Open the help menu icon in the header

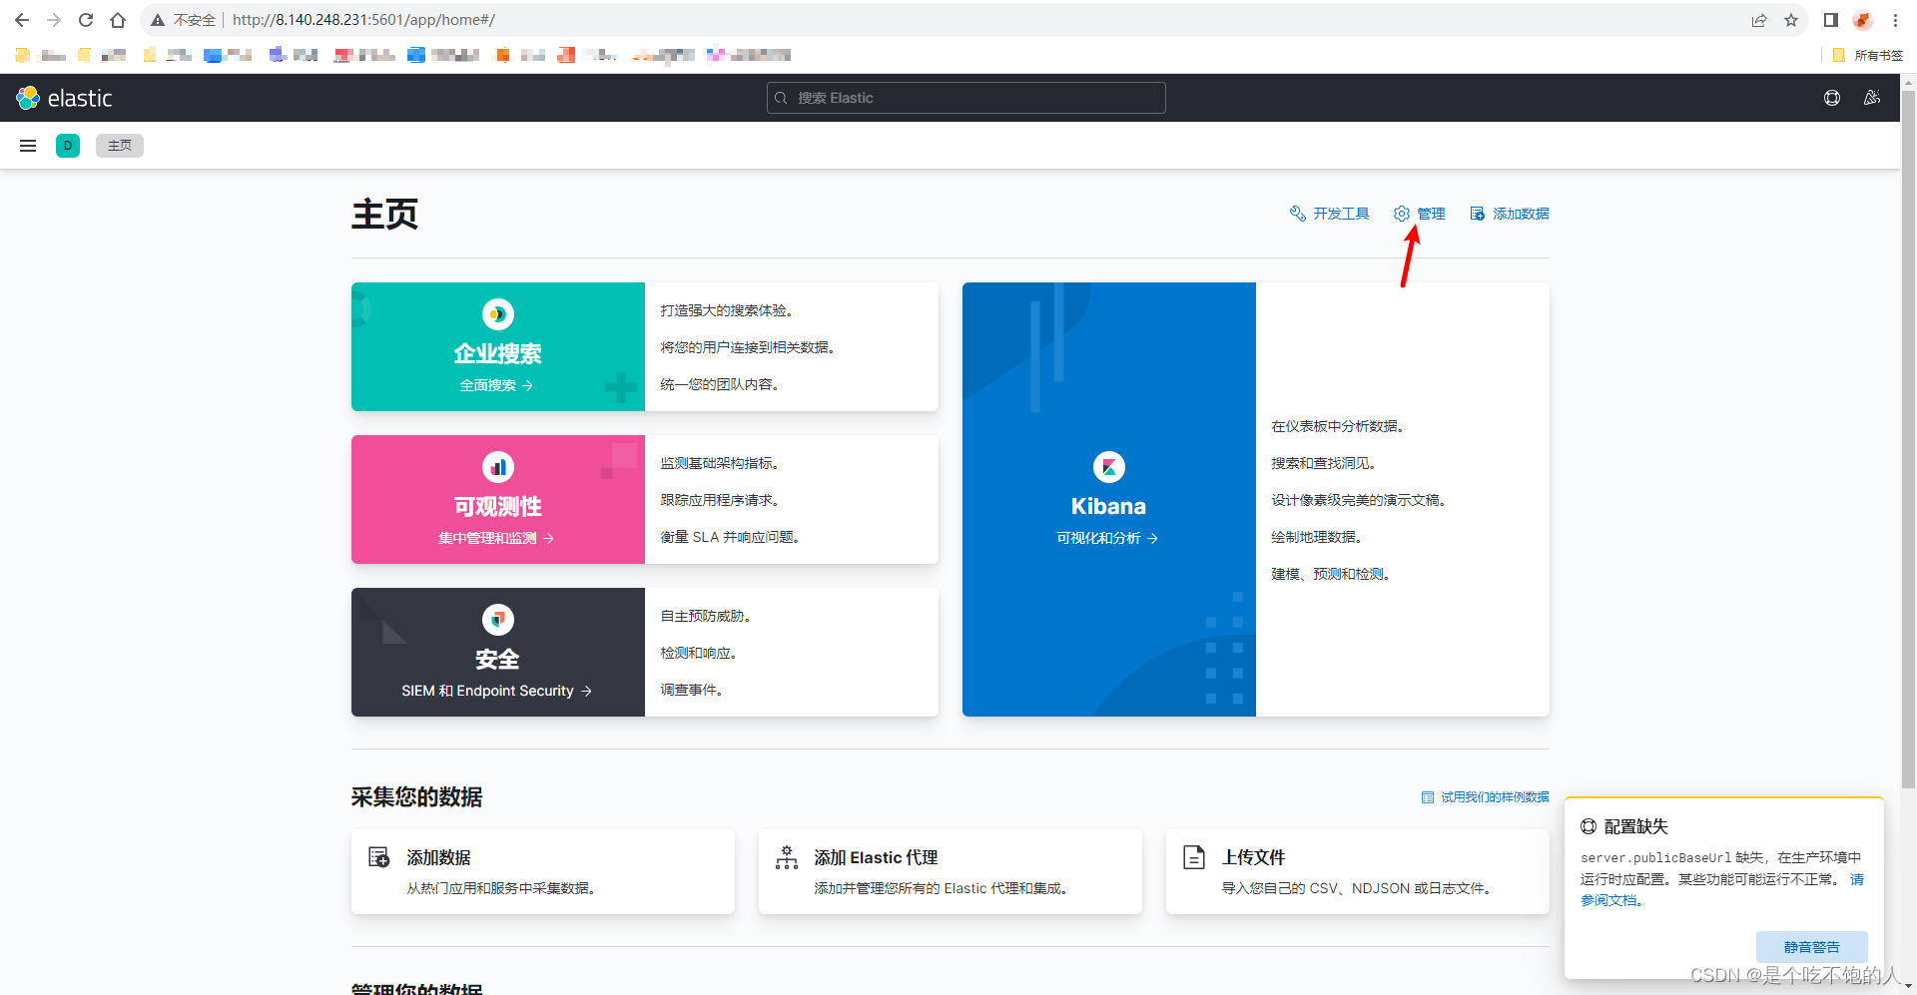point(1832,98)
